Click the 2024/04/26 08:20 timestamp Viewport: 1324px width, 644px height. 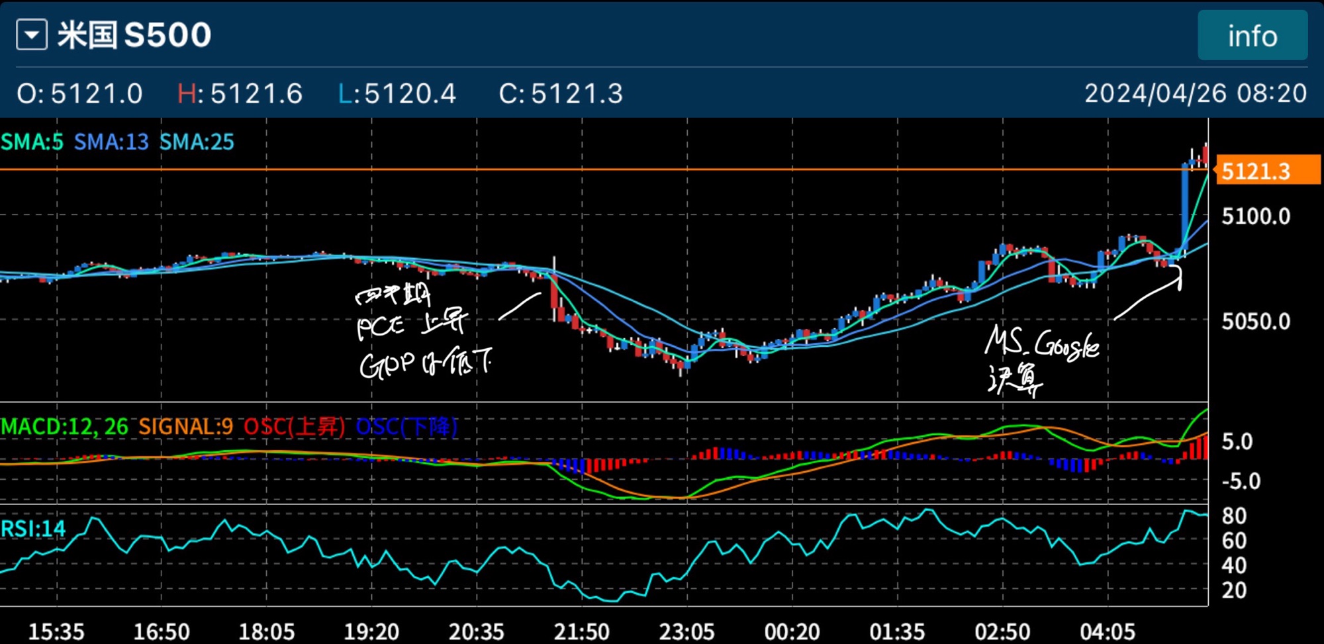[1195, 93]
